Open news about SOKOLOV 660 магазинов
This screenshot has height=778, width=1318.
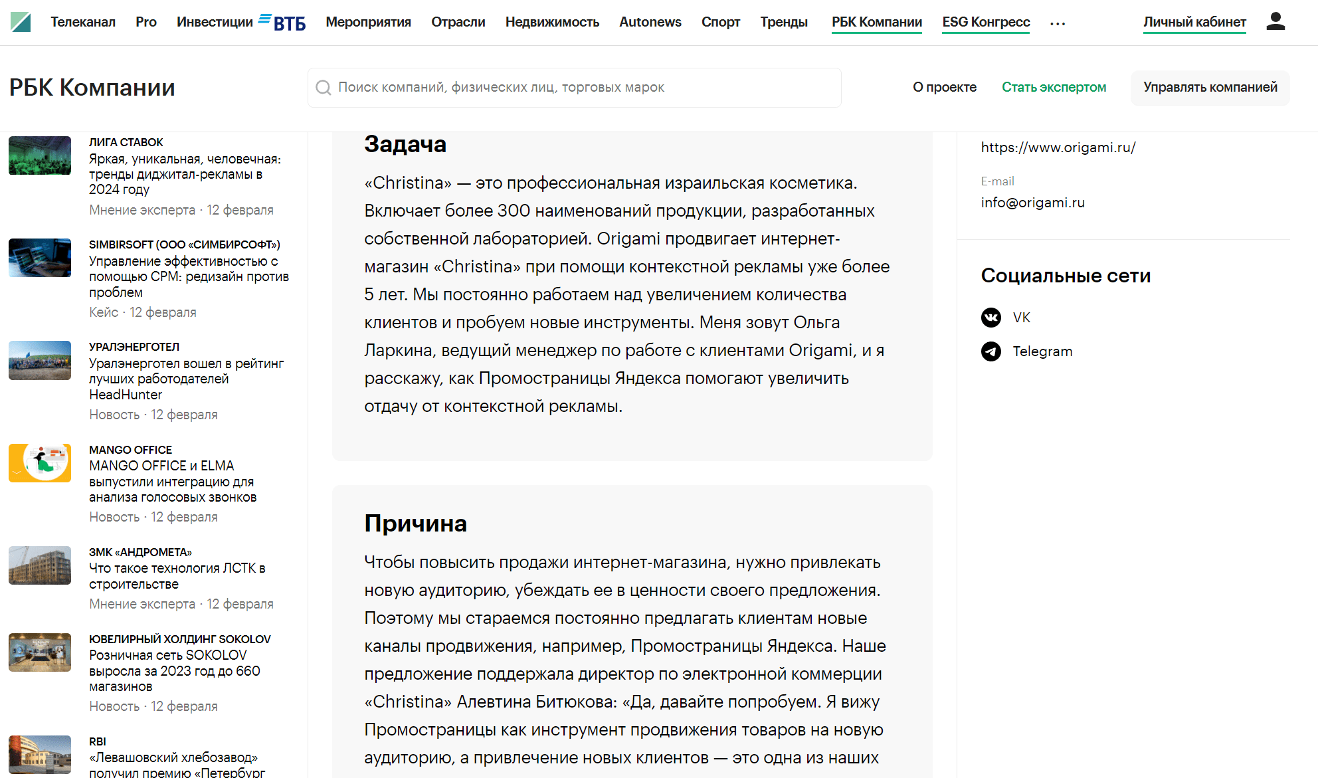point(175,671)
